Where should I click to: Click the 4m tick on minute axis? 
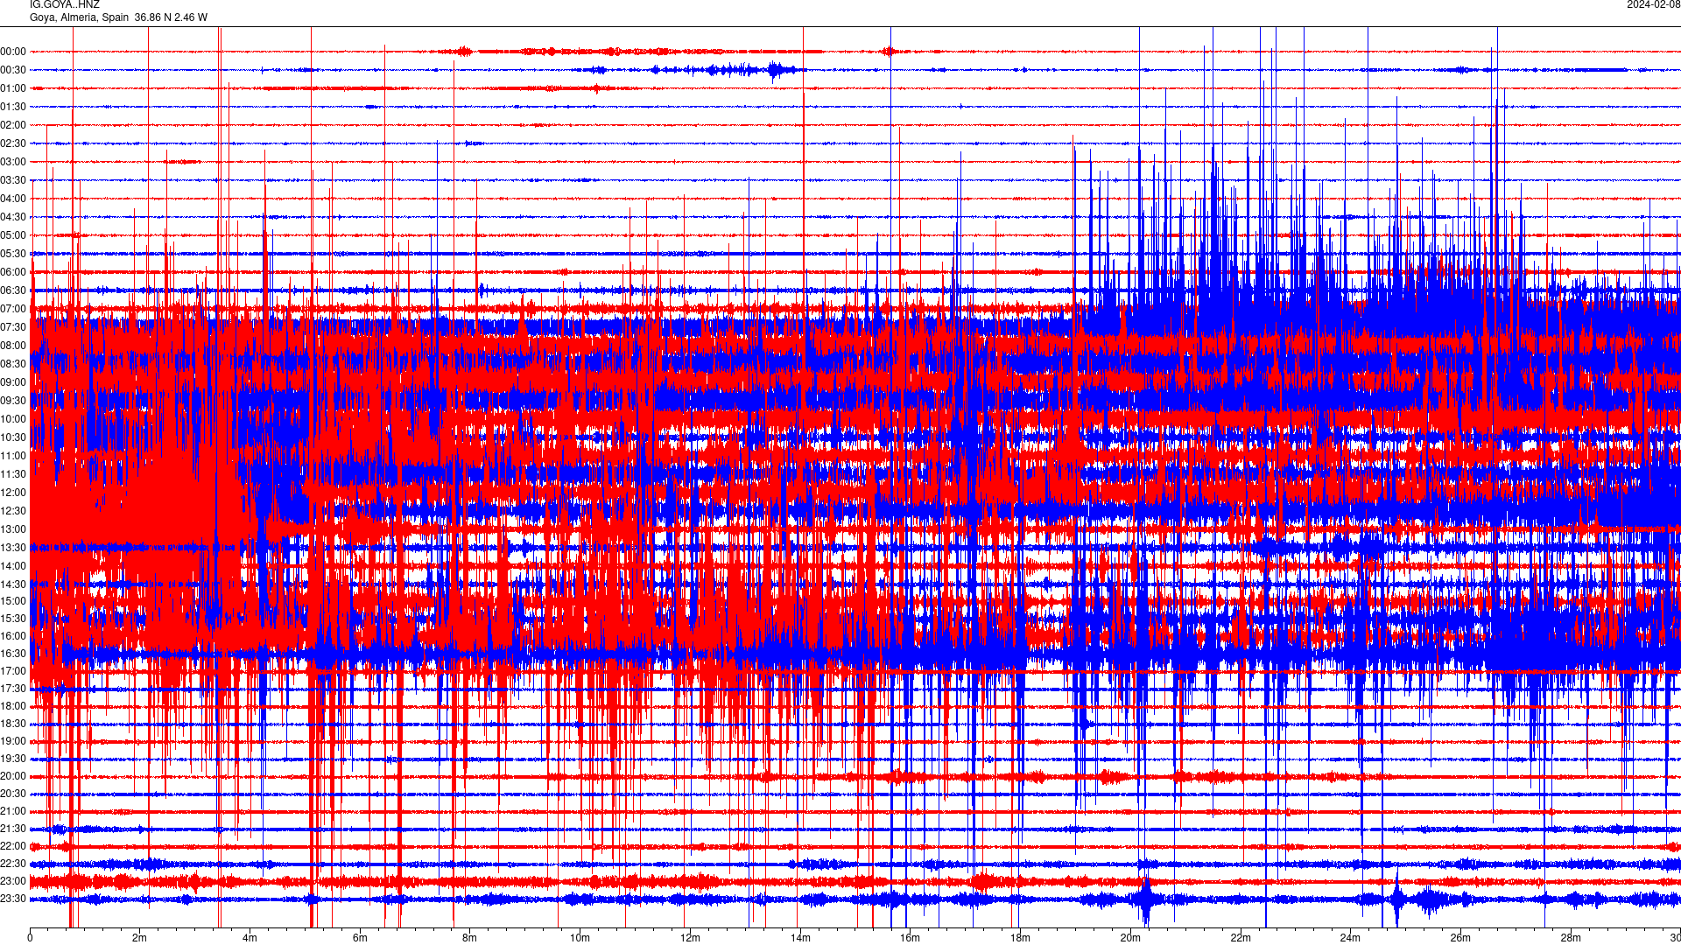coord(250,938)
